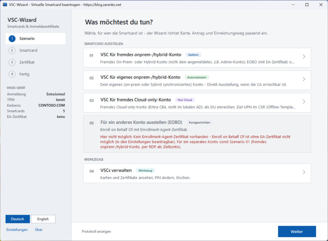This screenshot has height=241, width=328.
Task: Click description Enroll on Behalf Of mit Enrollment-Agent-Zertifikat
Action: [x=144, y=130]
